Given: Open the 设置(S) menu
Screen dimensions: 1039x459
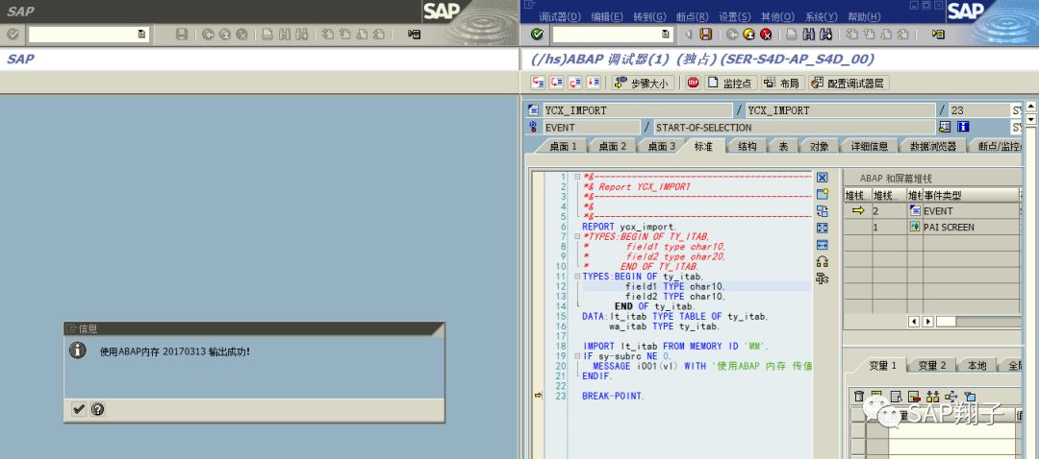Looking at the screenshot, I should (735, 17).
